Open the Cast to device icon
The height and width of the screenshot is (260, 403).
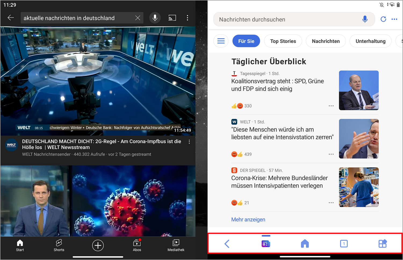pyautogui.click(x=172, y=18)
